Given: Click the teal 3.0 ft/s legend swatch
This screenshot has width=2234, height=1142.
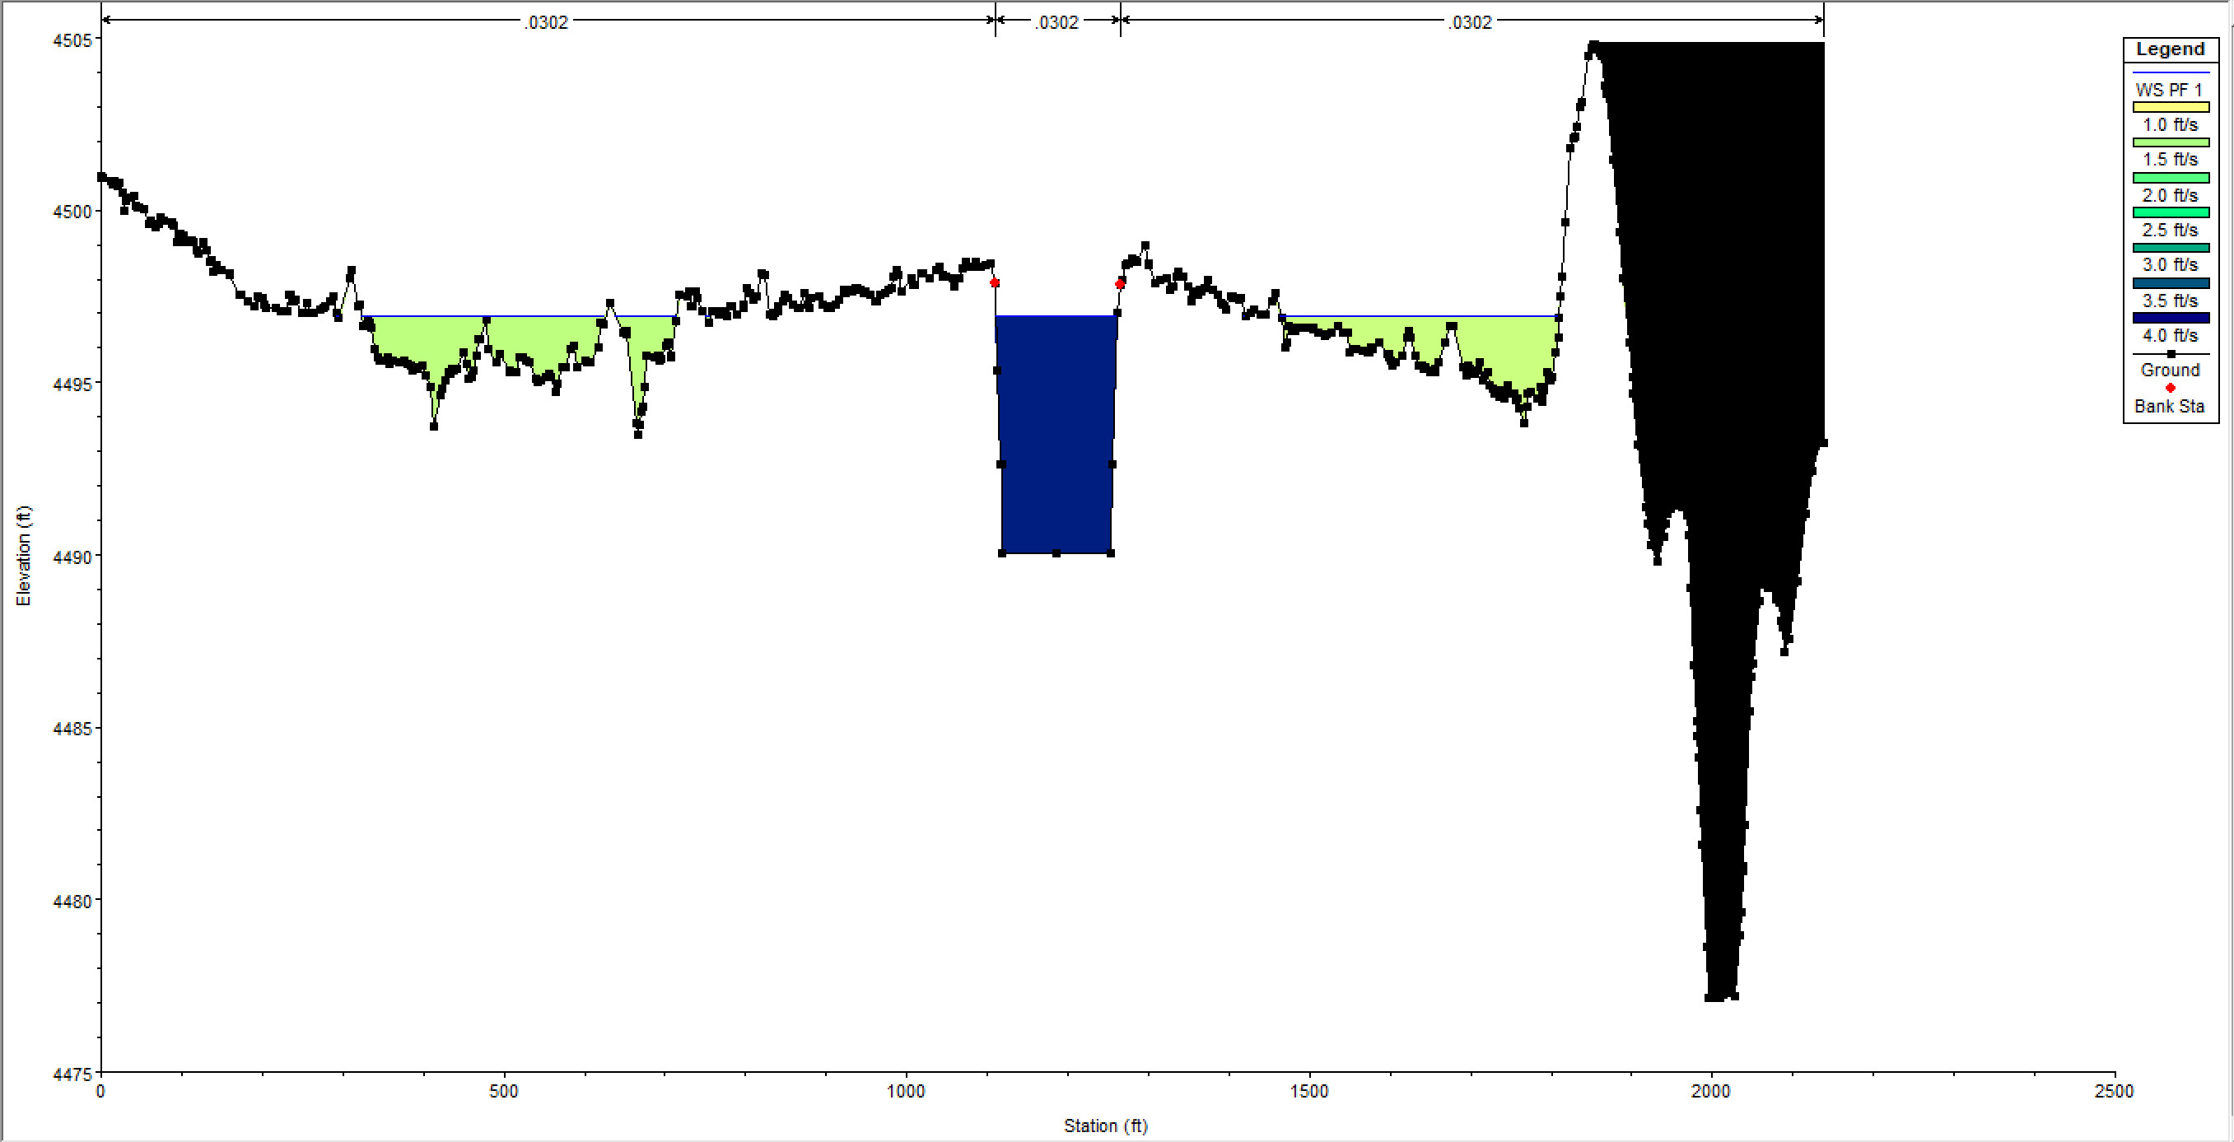Looking at the screenshot, I should click(2170, 248).
